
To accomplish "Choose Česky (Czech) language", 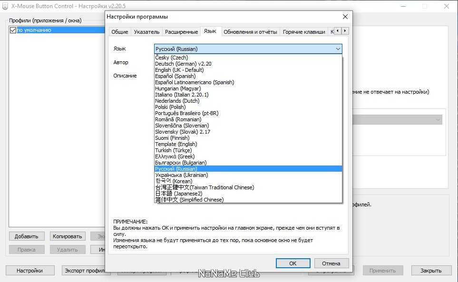I will (x=248, y=58).
